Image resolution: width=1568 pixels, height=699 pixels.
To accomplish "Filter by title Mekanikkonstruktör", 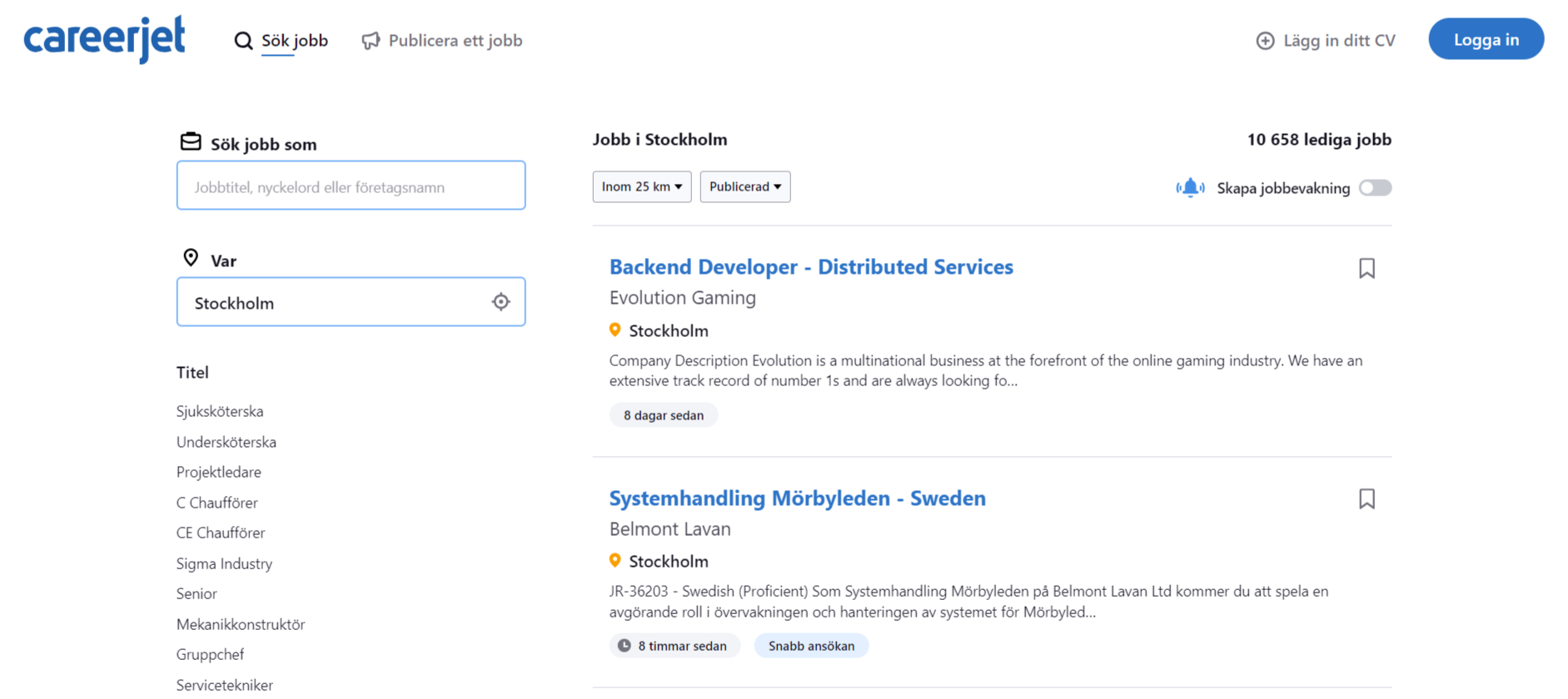I will point(241,624).
